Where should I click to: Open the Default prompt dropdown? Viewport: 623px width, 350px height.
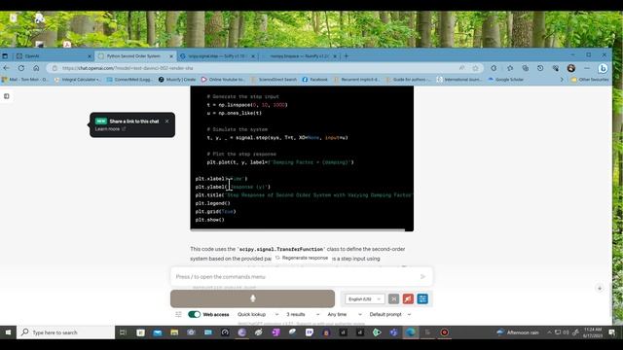point(390,314)
